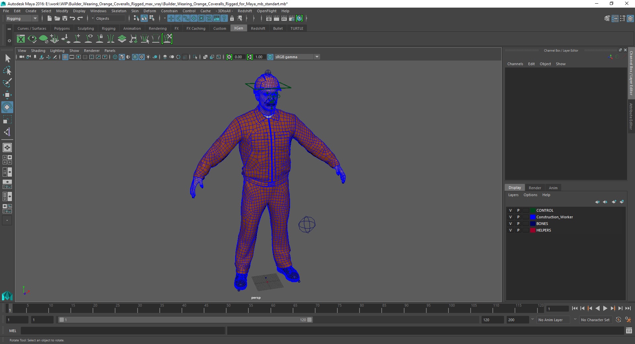Image resolution: width=635 pixels, height=344 pixels.
Task: Toggle visibility of HELPERS layer
Action: 510,230
